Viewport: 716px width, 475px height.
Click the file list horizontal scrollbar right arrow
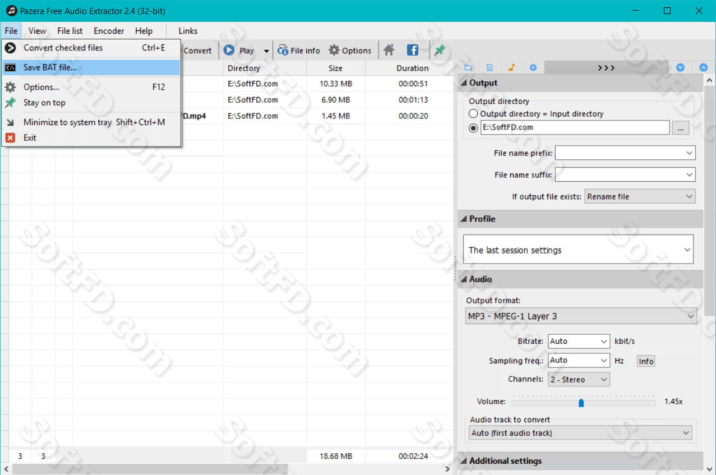[447, 469]
